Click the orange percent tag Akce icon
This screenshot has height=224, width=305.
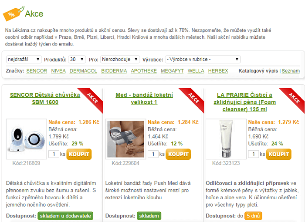point(13,13)
